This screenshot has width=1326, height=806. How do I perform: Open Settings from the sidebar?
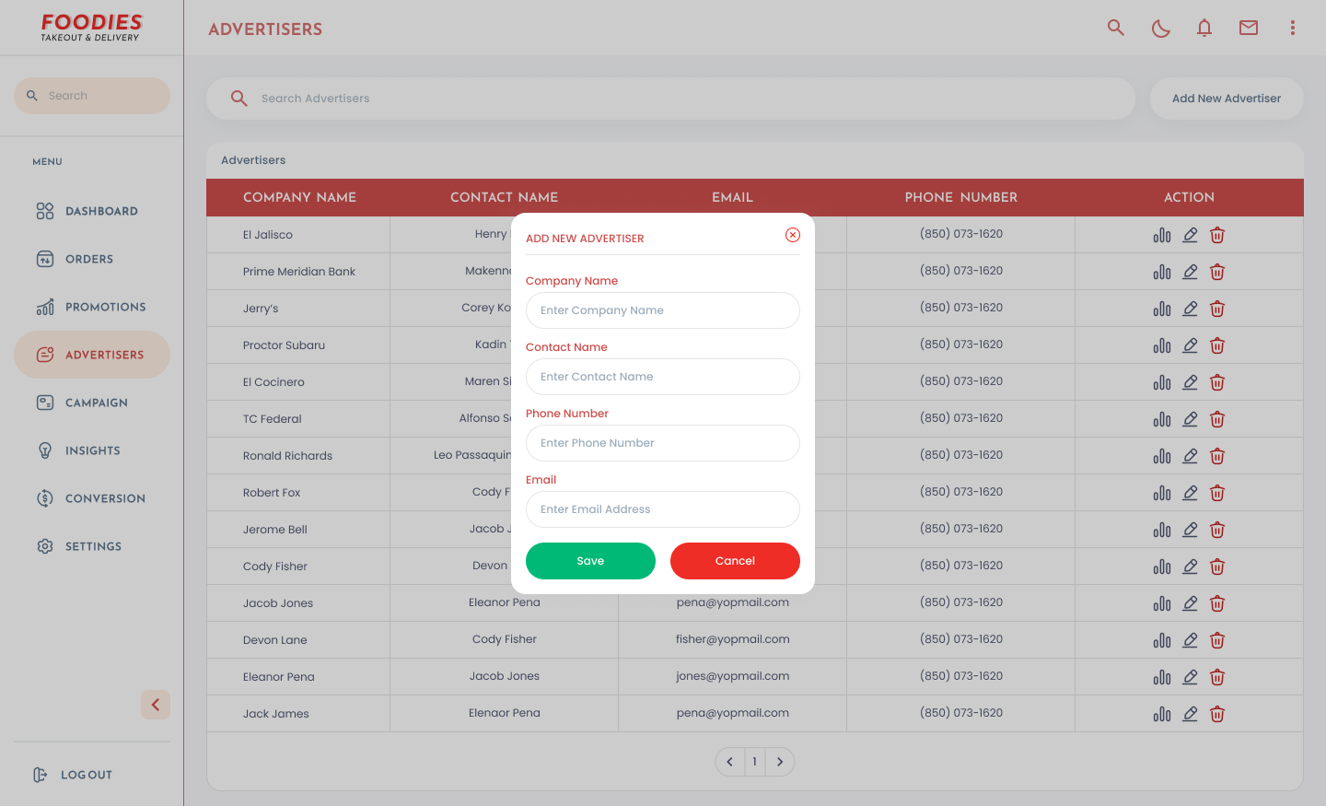(92, 546)
